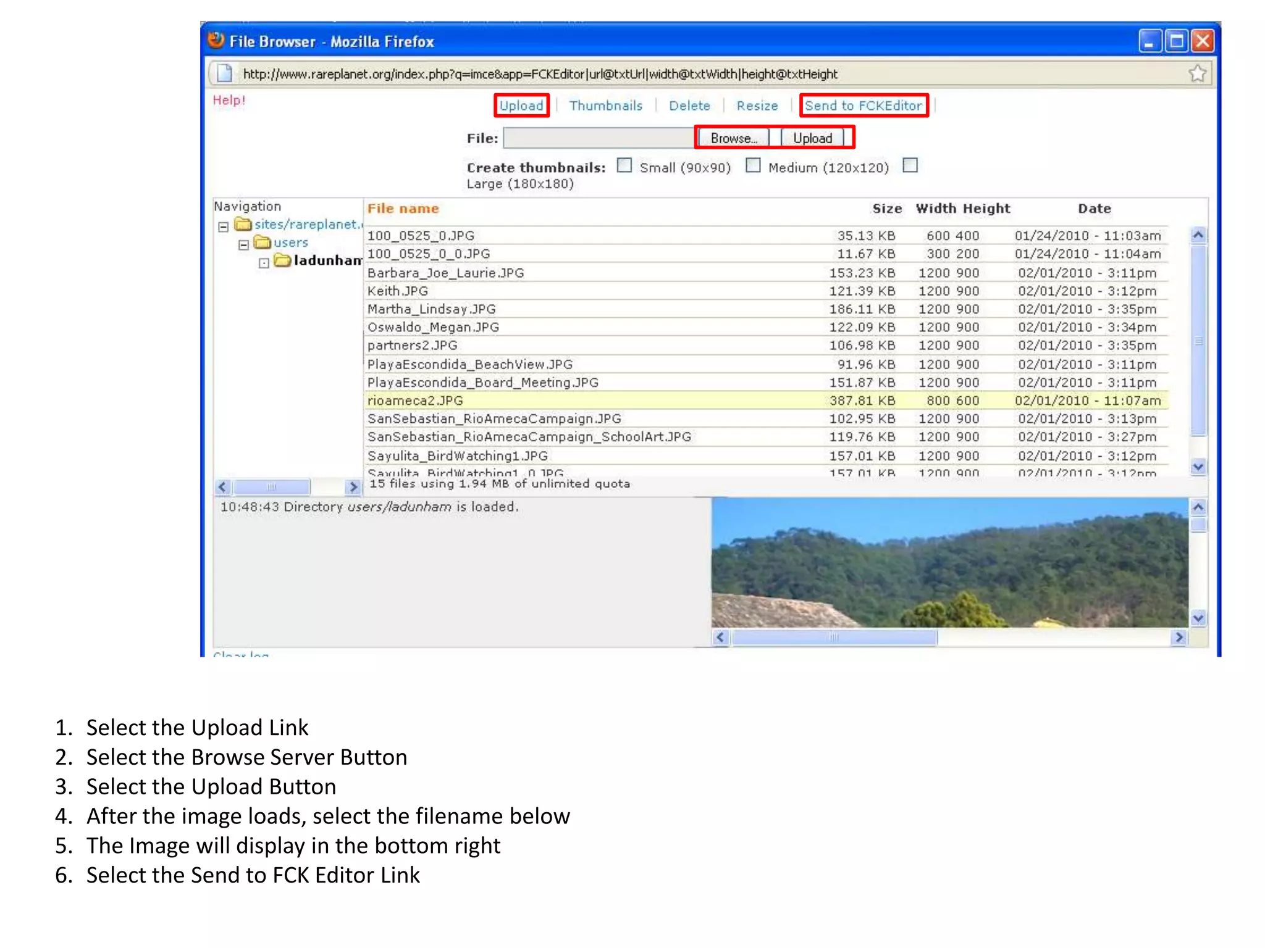Click the page icon beside the URL
The image size is (1265, 948).
[225, 74]
